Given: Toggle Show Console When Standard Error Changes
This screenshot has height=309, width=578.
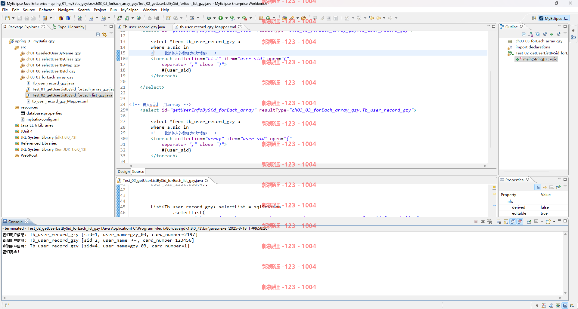Looking at the screenshot, I should [520, 222].
